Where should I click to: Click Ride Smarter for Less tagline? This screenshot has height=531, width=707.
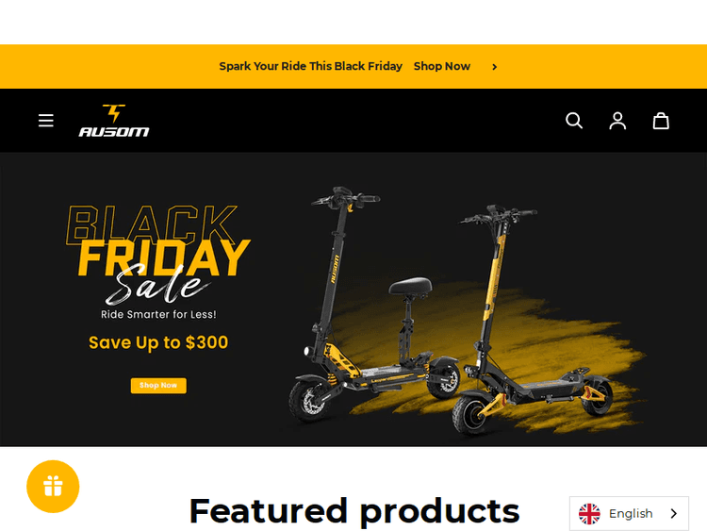click(158, 314)
